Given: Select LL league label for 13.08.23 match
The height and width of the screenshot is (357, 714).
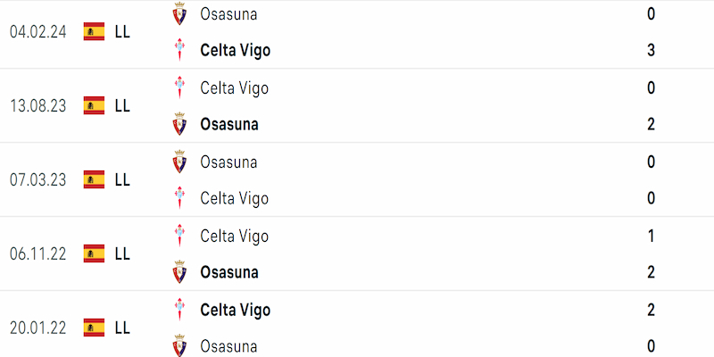Looking at the screenshot, I should [x=122, y=105].
